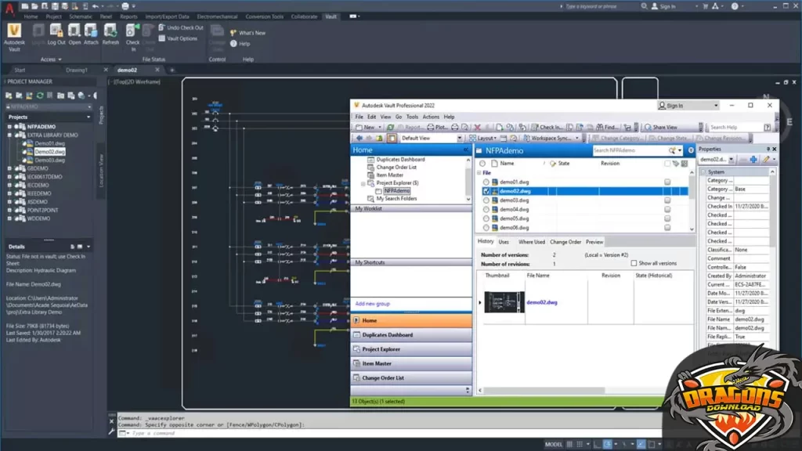Screen dimensions: 802x451
Task: Click the Add new group link
Action: (374, 304)
